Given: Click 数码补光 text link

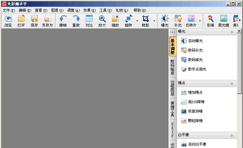Looking at the screenshot, I should pos(195,50).
